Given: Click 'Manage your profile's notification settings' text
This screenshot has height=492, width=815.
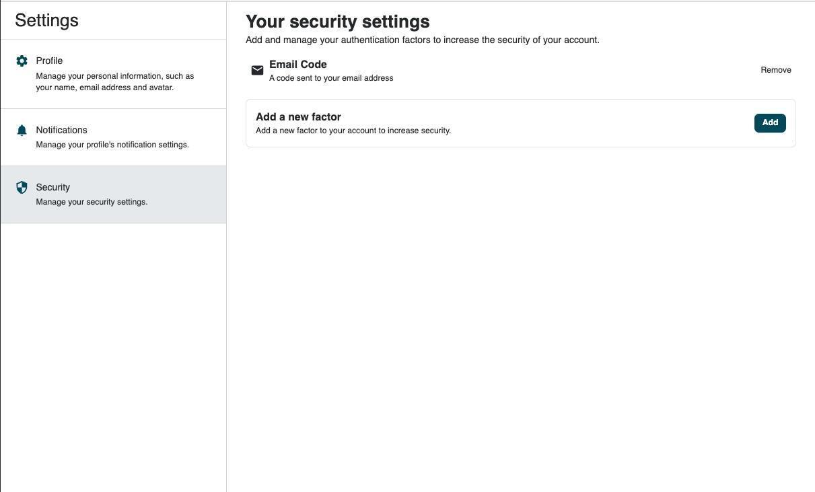Looking at the screenshot, I should (112, 145).
